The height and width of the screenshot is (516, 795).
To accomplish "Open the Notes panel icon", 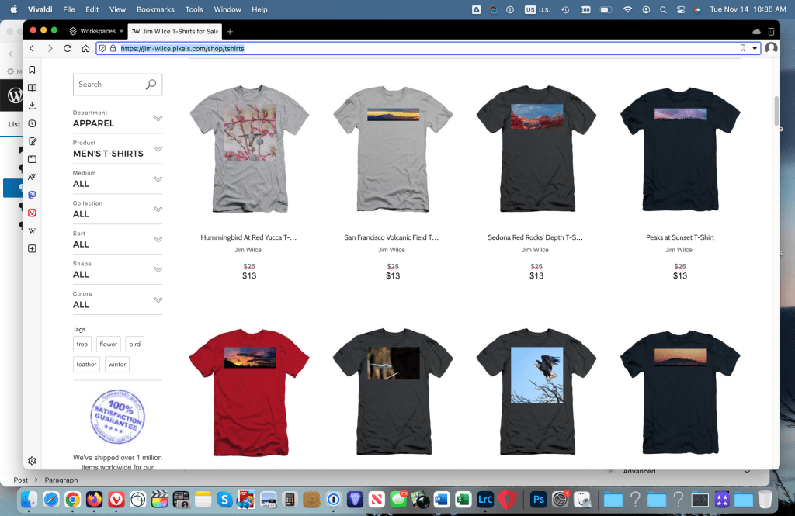I will pyautogui.click(x=32, y=141).
